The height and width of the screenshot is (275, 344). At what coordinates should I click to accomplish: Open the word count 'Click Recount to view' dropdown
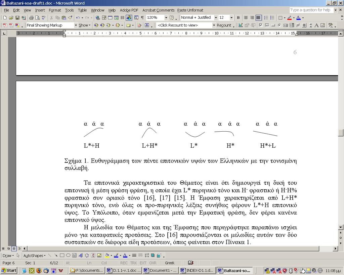click(x=214, y=26)
